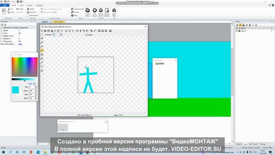Screen dimensions: 275x155
Task: Enable the Smooth checkbox in the image editor
Action: [86, 35]
